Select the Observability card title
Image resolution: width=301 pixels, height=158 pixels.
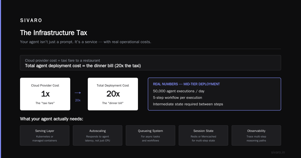[256, 131]
